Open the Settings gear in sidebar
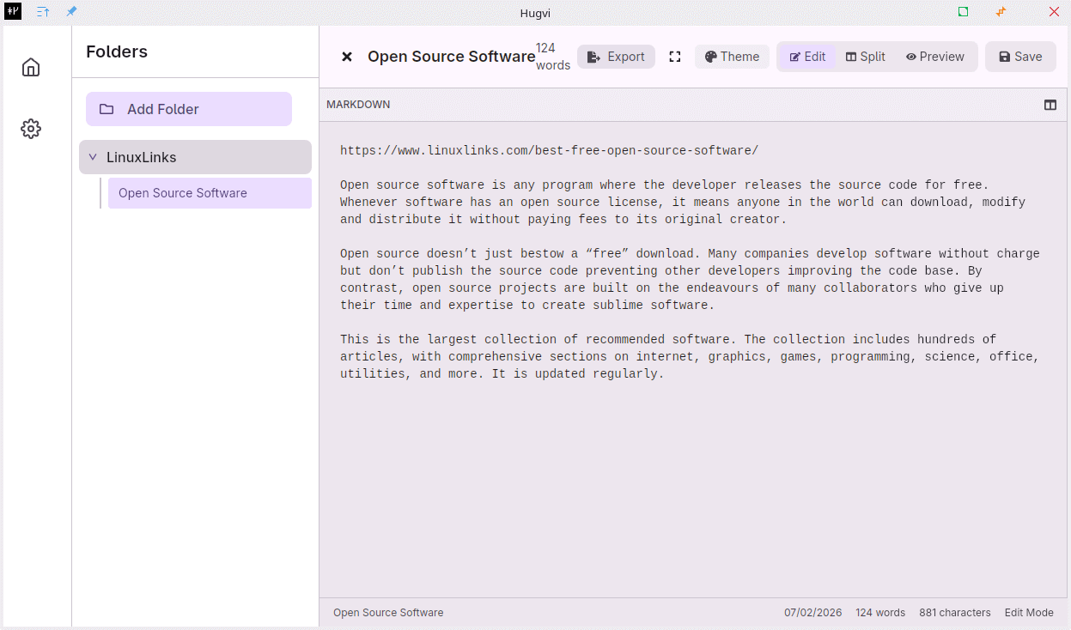 click(x=31, y=129)
